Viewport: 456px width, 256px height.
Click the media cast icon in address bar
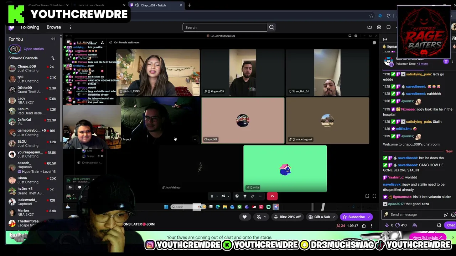pos(380,16)
